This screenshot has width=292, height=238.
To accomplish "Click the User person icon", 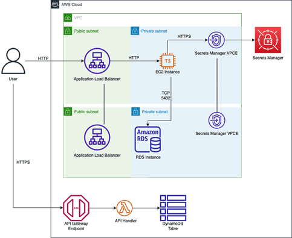I will pyautogui.click(x=13, y=61).
